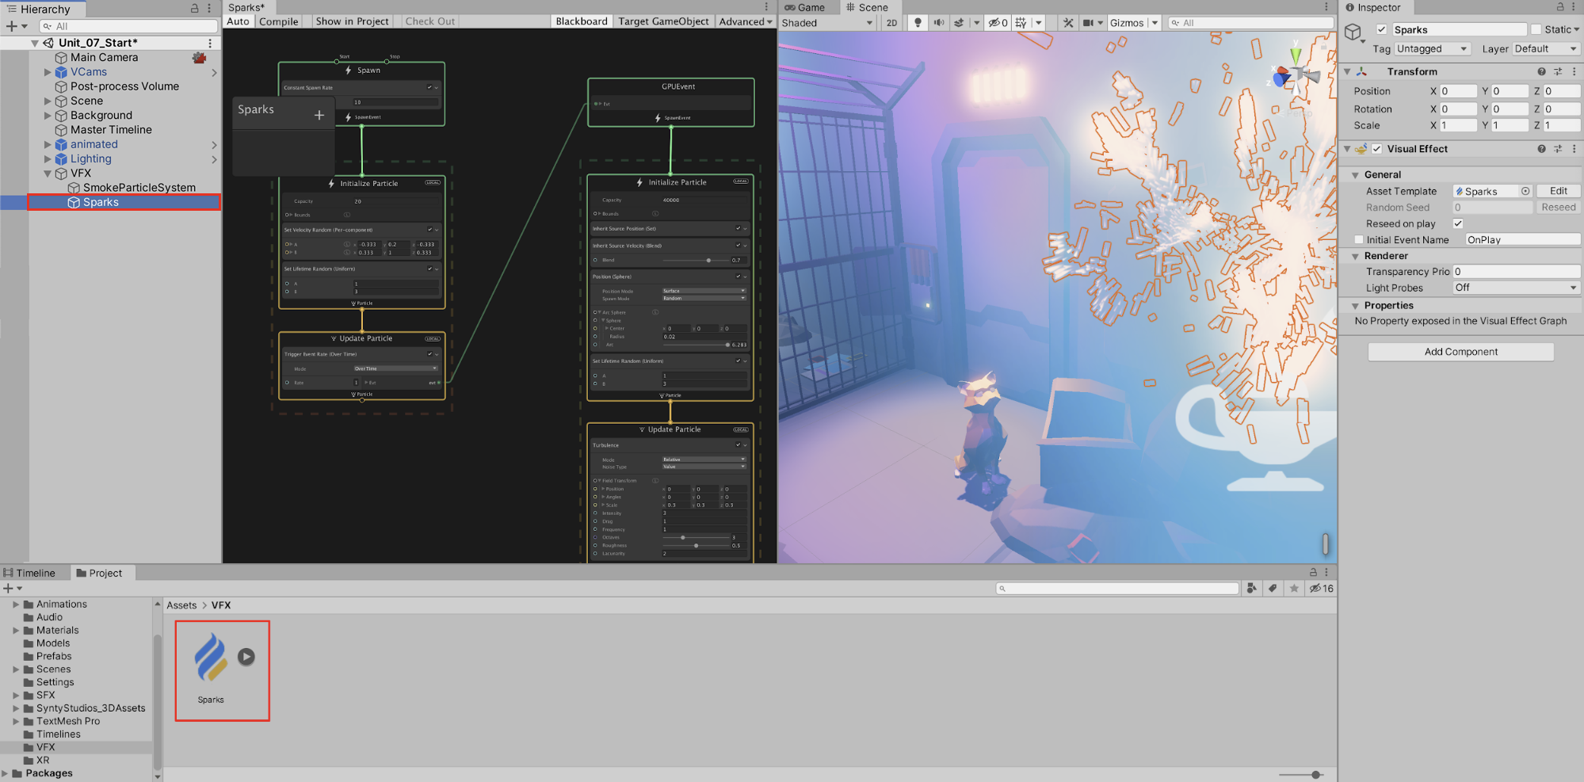1584x782 pixels.
Task: Click the Compile button
Action: click(x=278, y=21)
